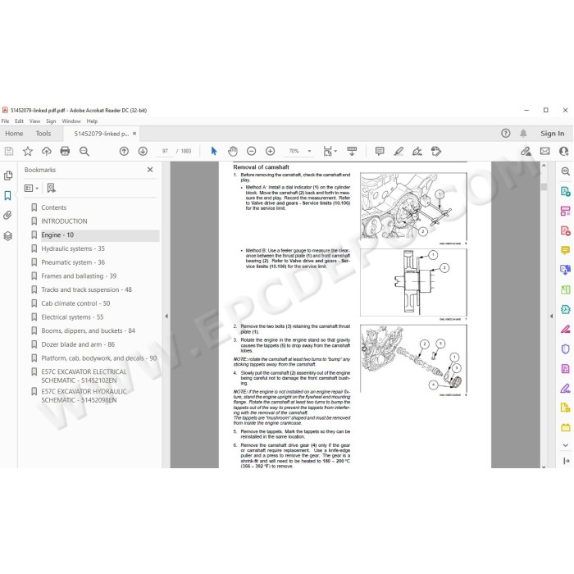Open the Comment tool in right pane
Viewport: 574px width, 574px height.
tap(565, 250)
